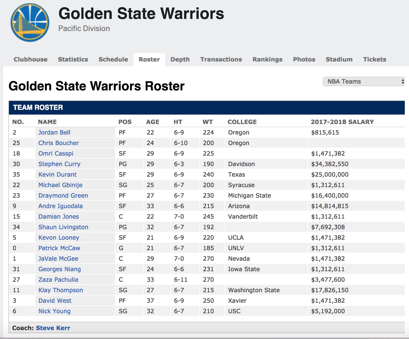Click the Syracuse college cell
This screenshot has height=339, width=409.
pyautogui.click(x=241, y=185)
